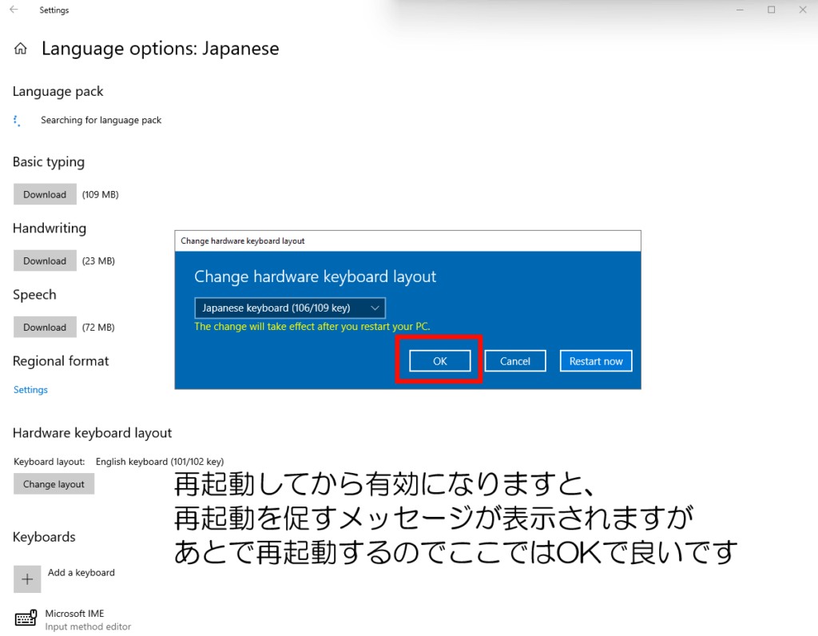This screenshot has width=818, height=636.
Task: Download the Basic typing feature (109 MB)
Action: [x=45, y=194]
